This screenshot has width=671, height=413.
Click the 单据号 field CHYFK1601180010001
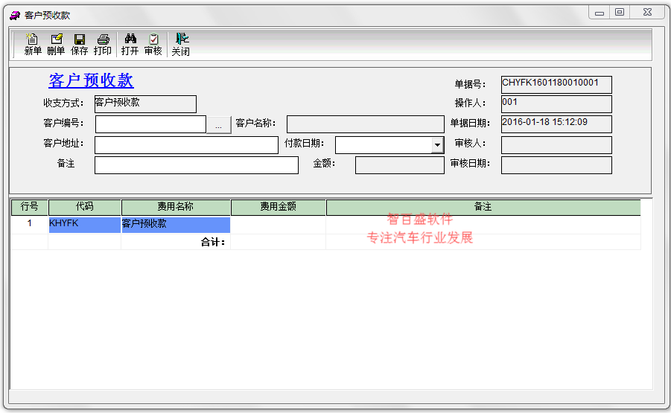[556, 84]
